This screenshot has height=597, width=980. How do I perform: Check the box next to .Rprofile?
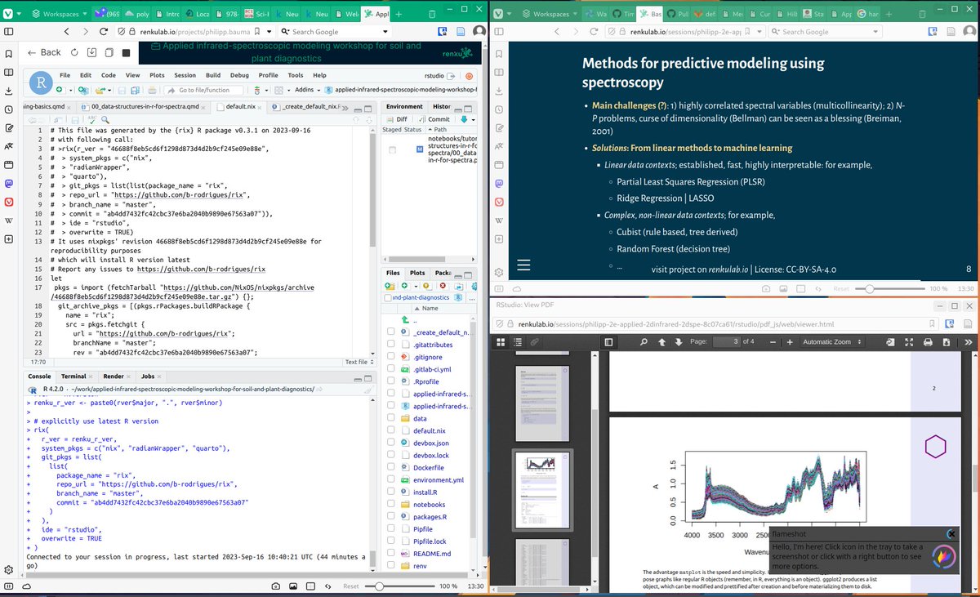pyautogui.click(x=391, y=381)
